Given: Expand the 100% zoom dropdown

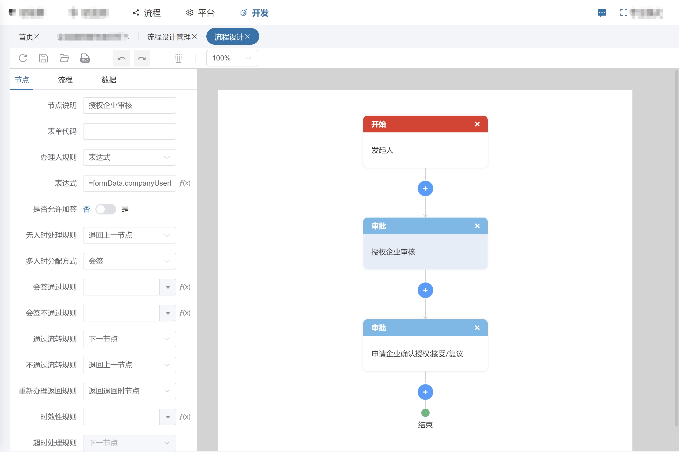Looking at the screenshot, I should tap(232, 58).
